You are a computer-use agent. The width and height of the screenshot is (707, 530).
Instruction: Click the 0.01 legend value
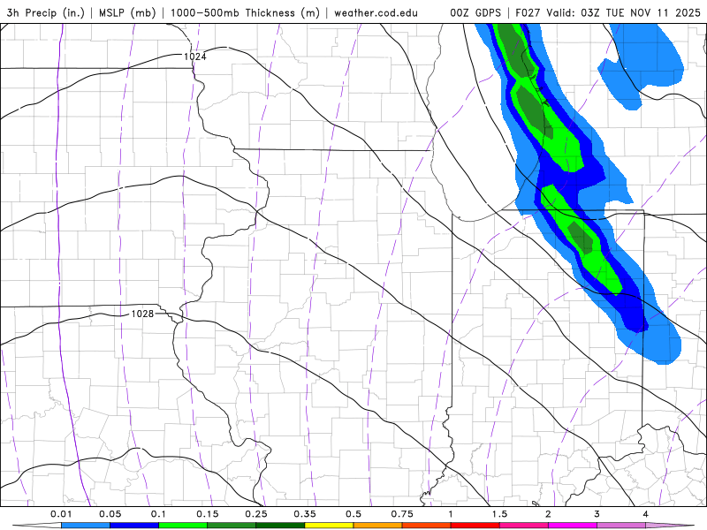pyautogui.click(x=61, y=514)
